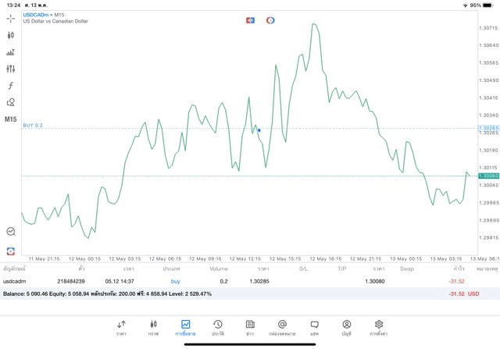
Task: Sort positions by the Volume column header
Action: 219,269
